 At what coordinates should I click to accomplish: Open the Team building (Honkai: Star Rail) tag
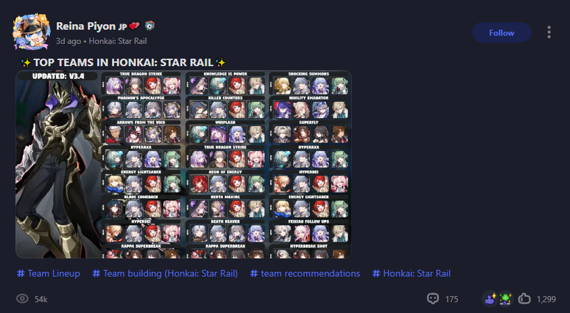(165, 273)
